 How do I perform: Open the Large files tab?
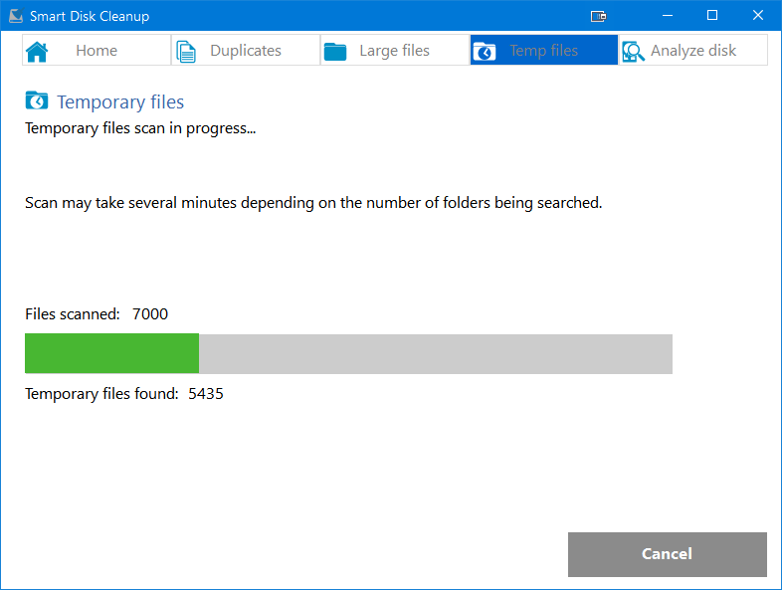coord(395,50)
